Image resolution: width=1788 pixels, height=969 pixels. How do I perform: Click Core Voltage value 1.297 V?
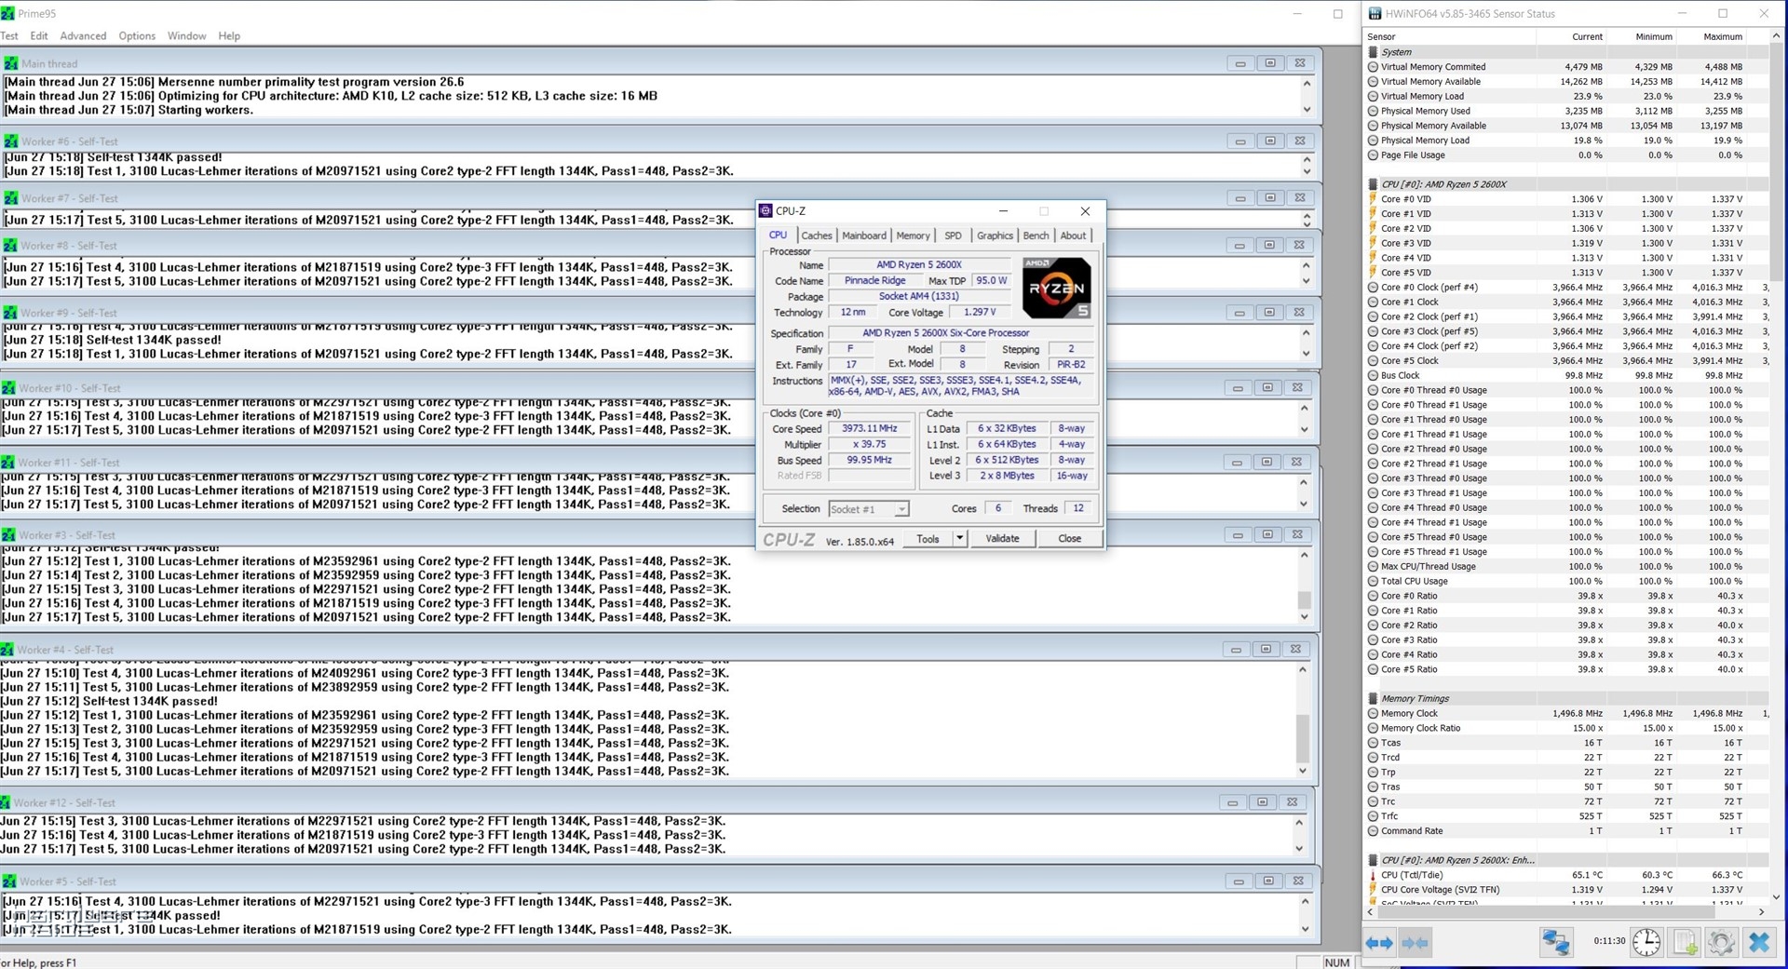980,313
